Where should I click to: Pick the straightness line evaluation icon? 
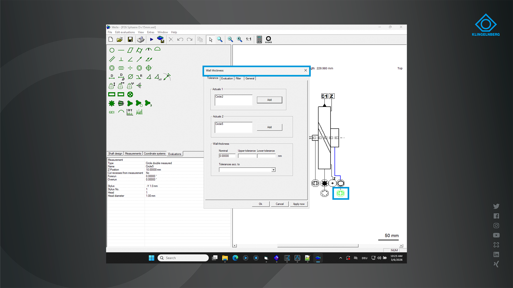tap(121, 50)
